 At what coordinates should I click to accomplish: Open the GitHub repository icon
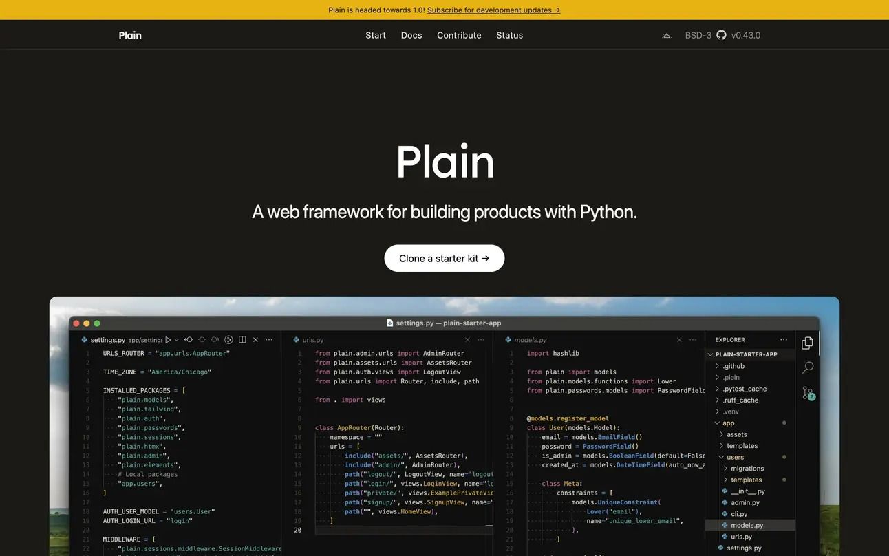coord(721,35)
